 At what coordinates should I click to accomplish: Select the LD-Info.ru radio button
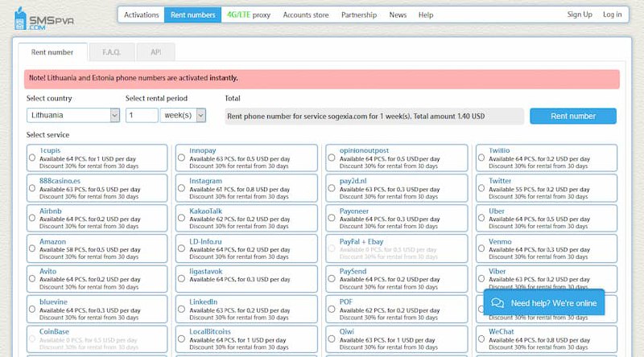[181, 248]
